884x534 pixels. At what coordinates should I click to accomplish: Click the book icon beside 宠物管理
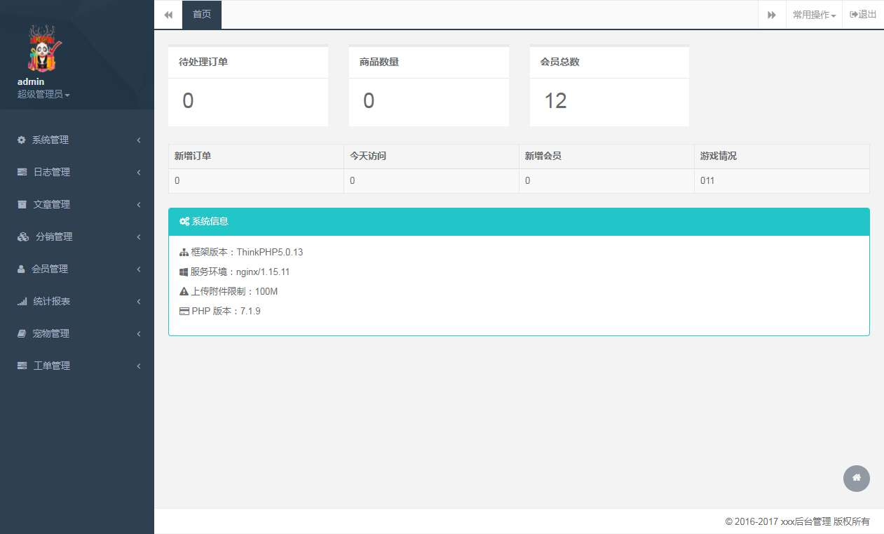tap(22, 333)
